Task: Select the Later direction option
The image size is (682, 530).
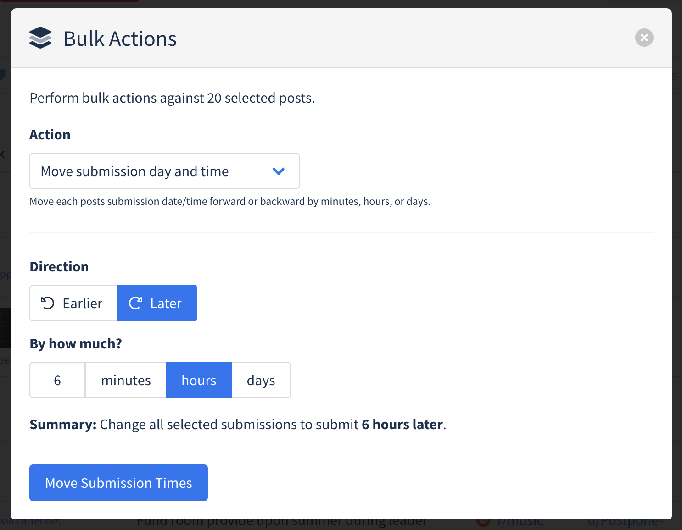Action: pyautogui.click(x=157, y=303)
